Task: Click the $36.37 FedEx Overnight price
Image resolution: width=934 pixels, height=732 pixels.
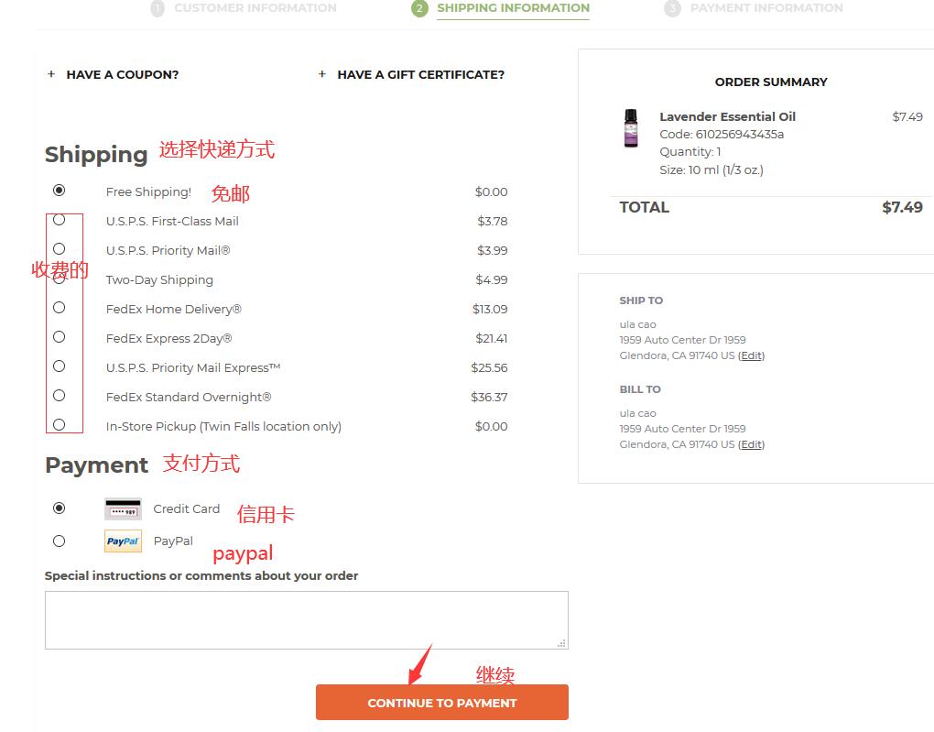Action: pyautogui.click(x=489, y=397)
